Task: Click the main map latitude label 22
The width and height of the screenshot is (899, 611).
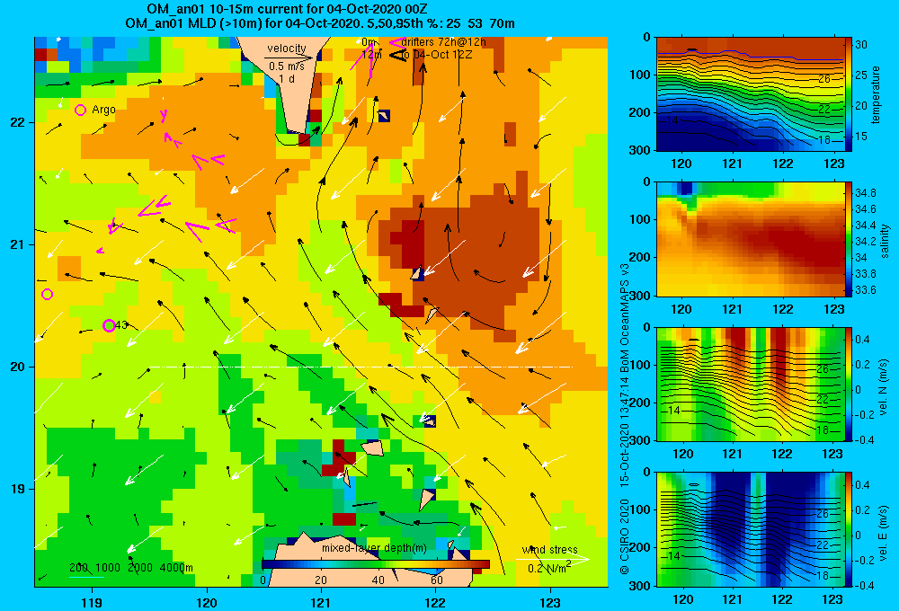Action: tap(17, 122)
